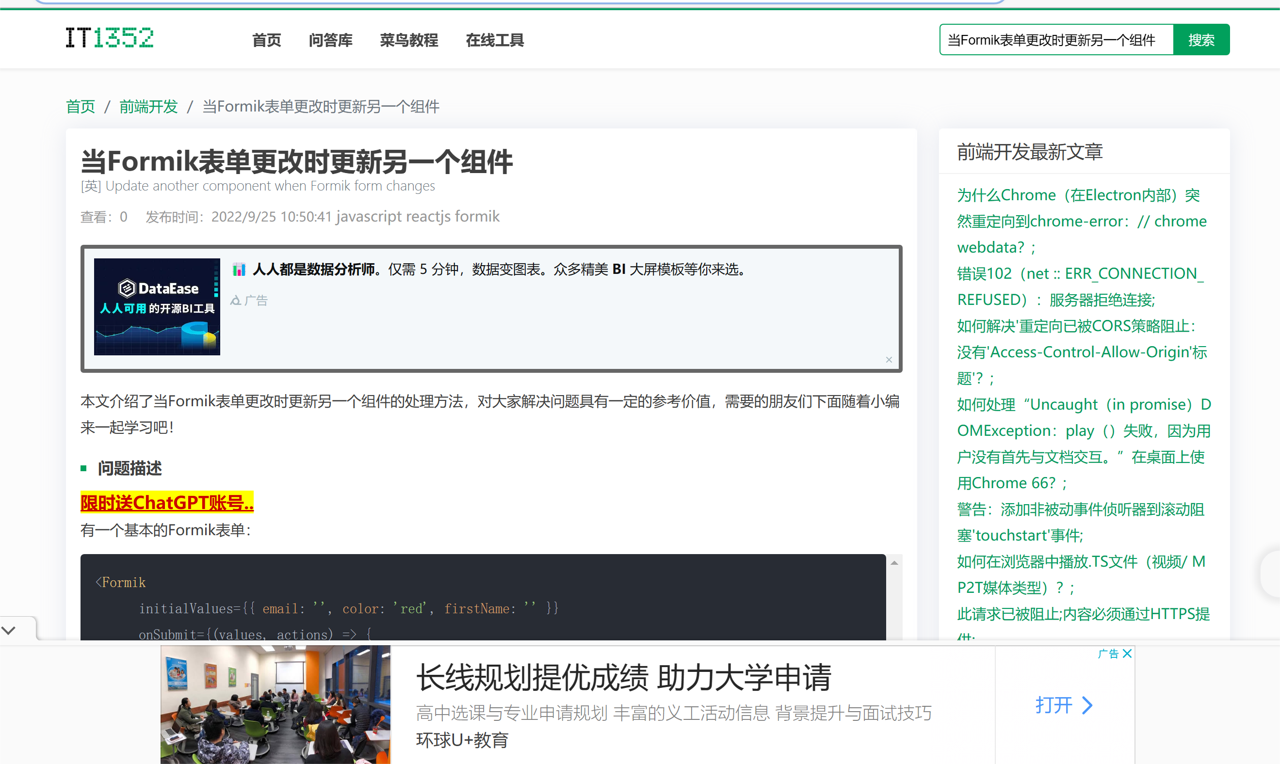Go to 菜鸟教程 in top navigation
The height and width of the screenshot is (764, 1280).
click(409, 40)
